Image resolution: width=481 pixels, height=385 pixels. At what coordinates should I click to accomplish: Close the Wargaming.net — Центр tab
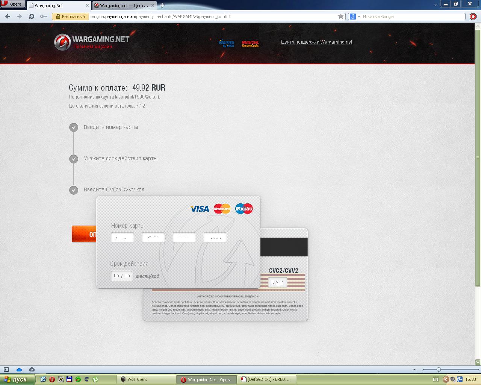153,6
